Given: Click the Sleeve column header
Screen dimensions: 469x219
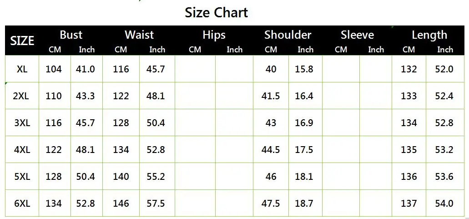Looking at the screenshot, I should 357,35.
